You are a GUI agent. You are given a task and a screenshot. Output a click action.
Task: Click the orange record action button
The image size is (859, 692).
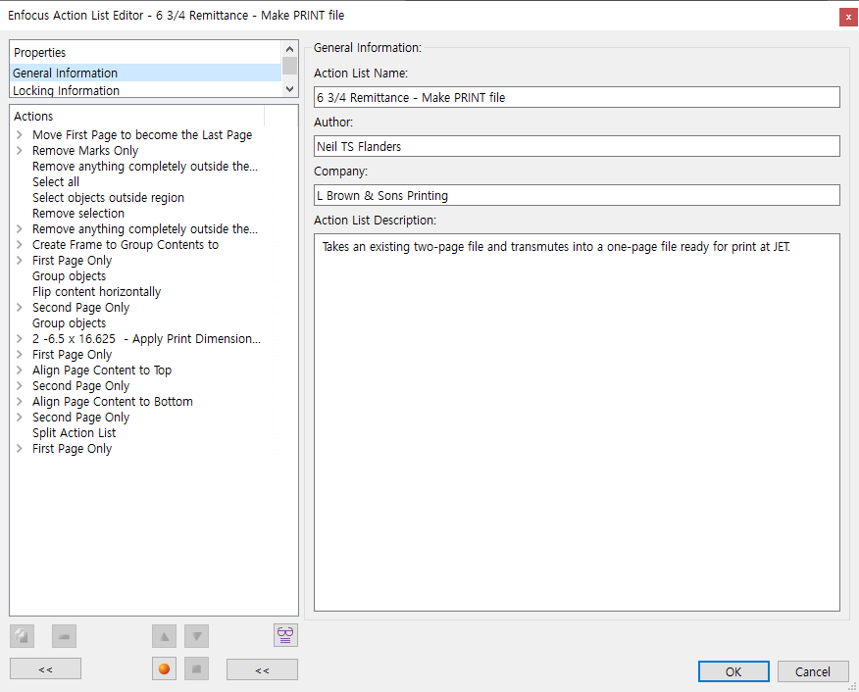pos(165,669)
